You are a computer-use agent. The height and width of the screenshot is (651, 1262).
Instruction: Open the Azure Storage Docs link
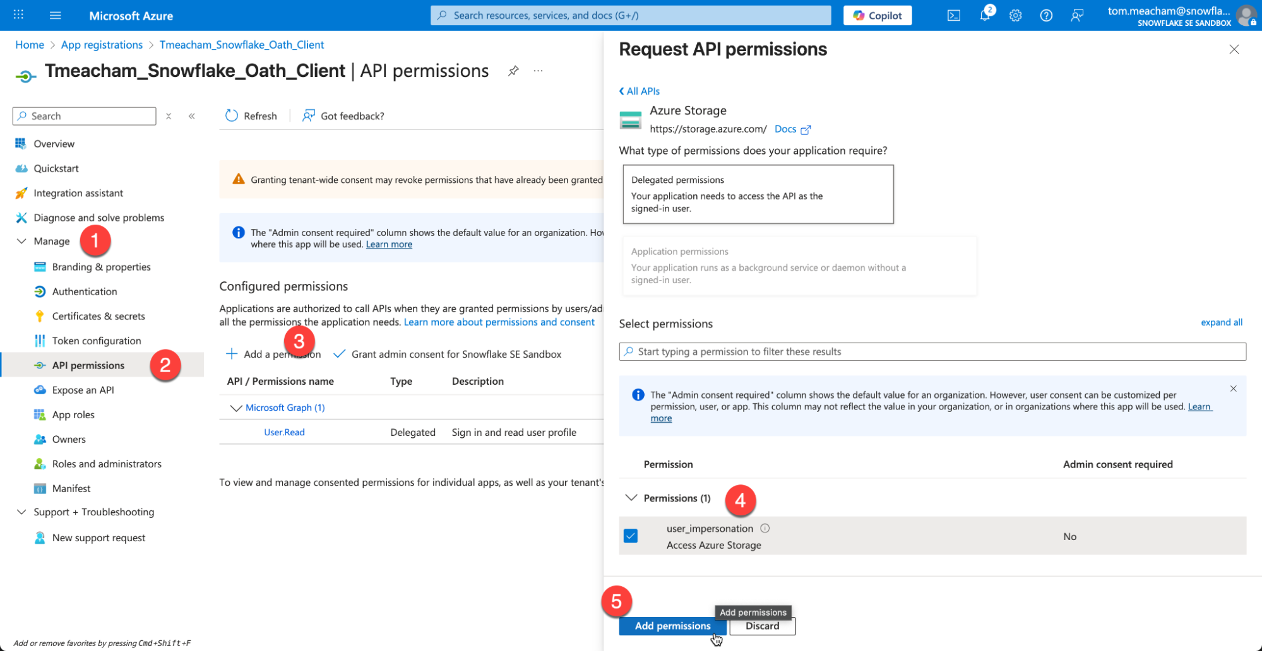785,129
